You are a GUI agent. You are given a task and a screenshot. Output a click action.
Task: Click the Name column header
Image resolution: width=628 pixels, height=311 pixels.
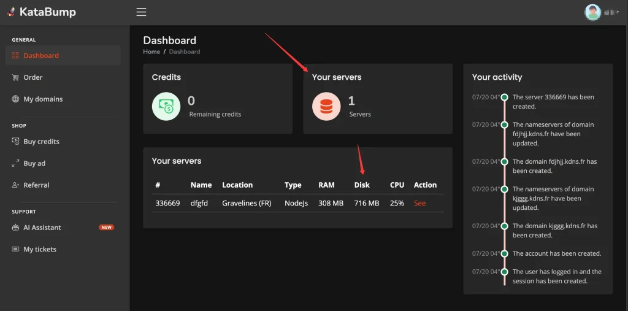point(201,185)
